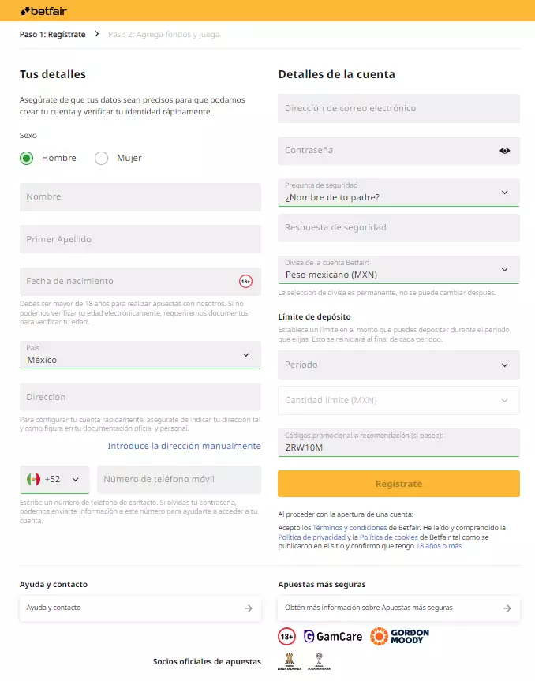This screenshot has height=681, width=535.
Task: Click the 18+ badge in birthdate field
Action: coord(245,282)
